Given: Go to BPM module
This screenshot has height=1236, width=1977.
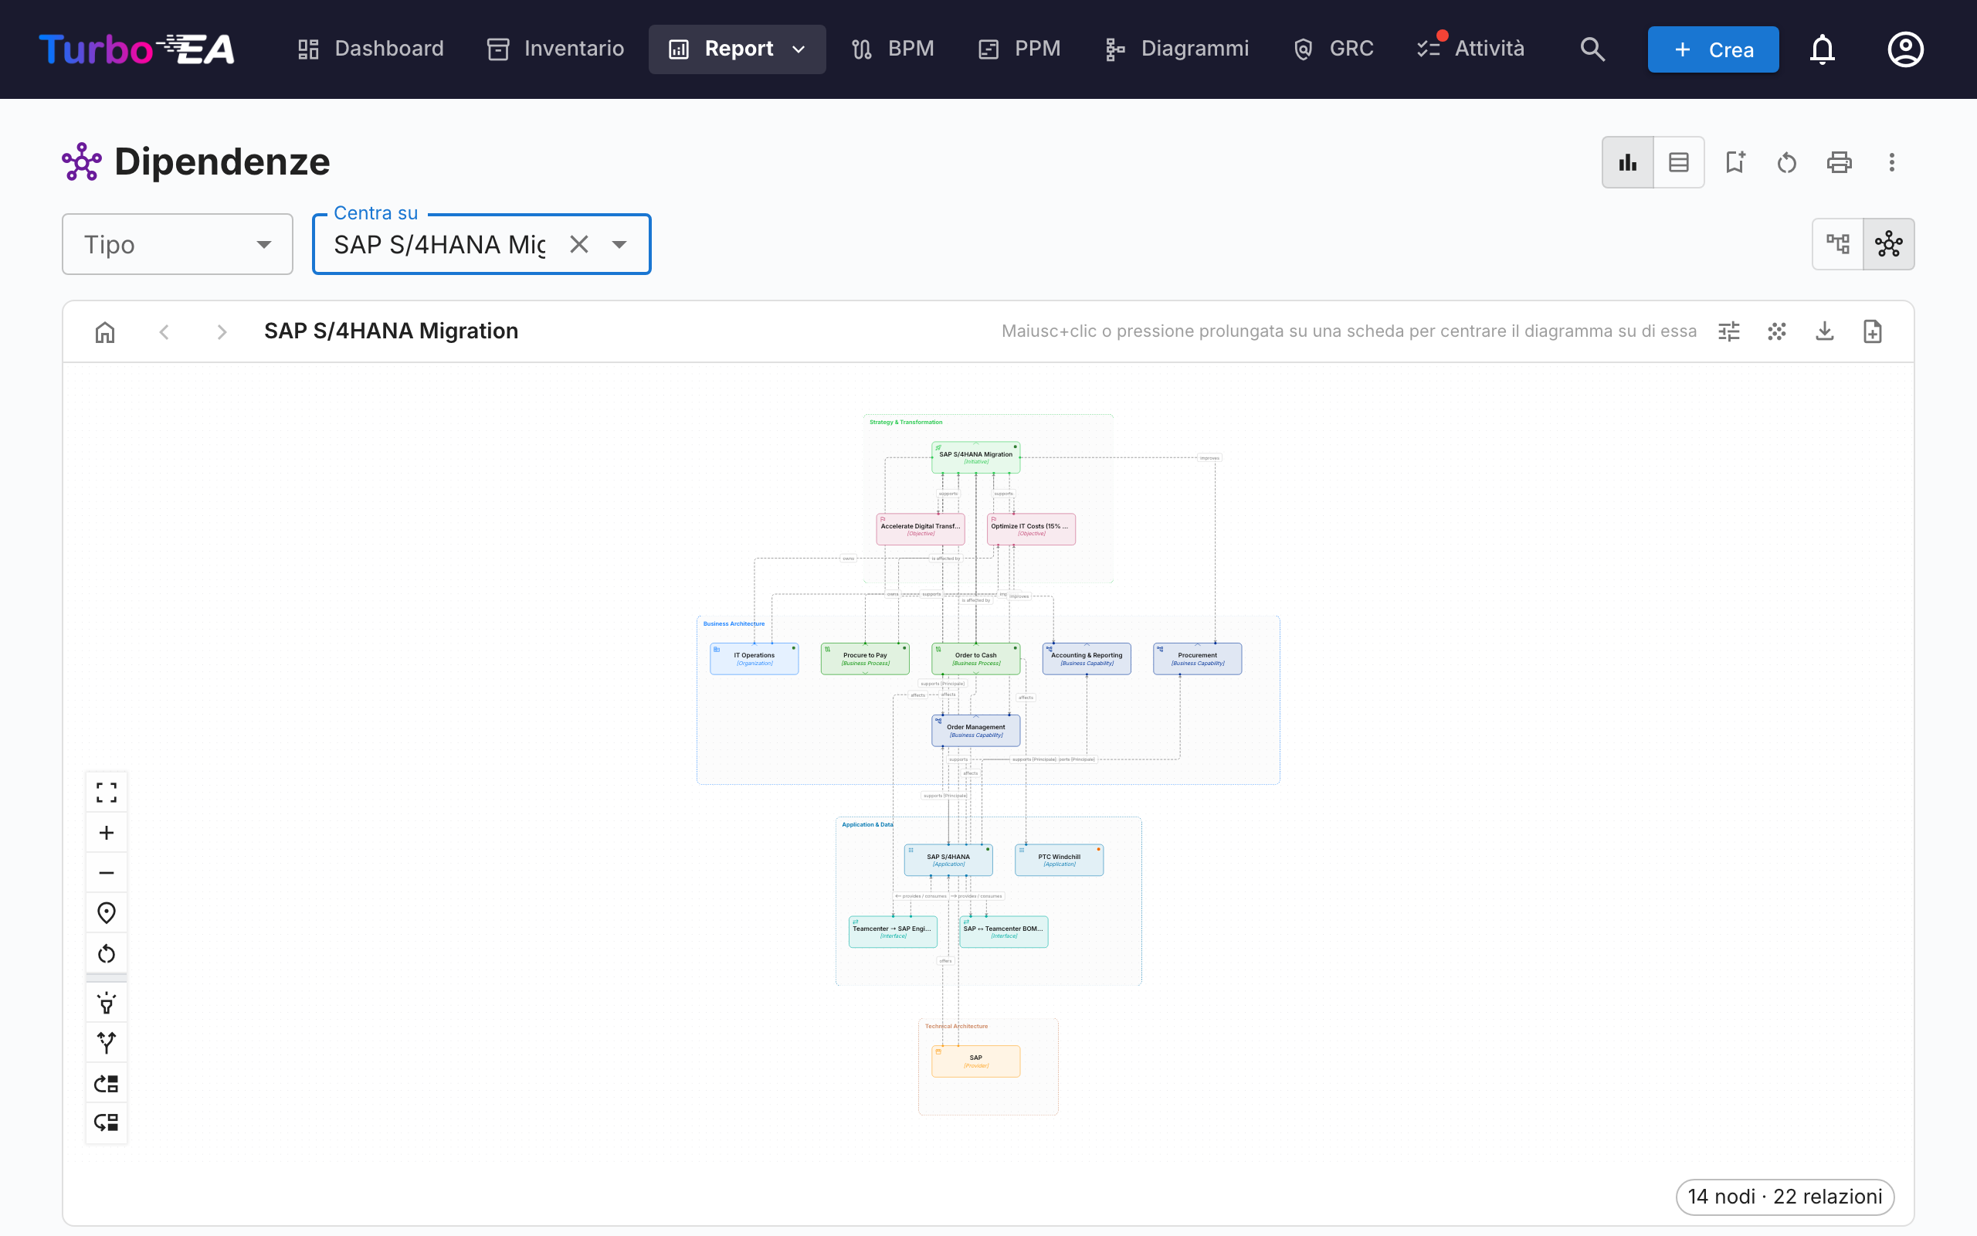Looking at the screenshot, I should 893,49.
